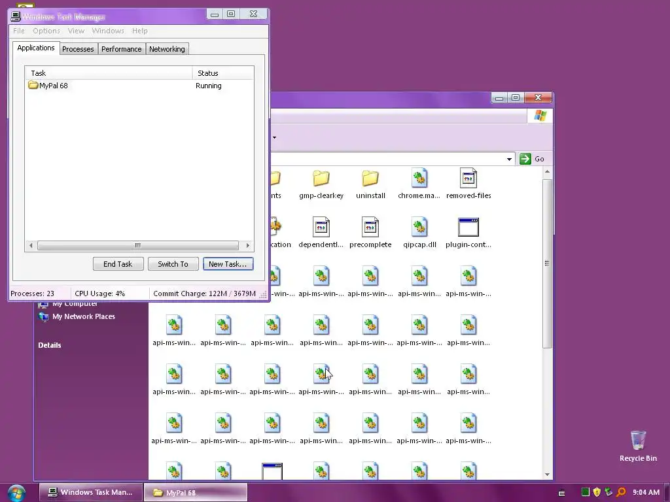Activate the MyPal 68 taskbar button
This screenshot has height=502, width=670.
pos(196,492)
